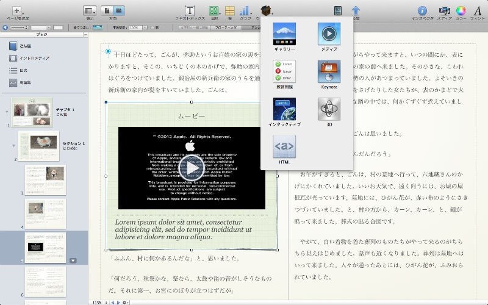The width and height of the screenshot is (488, 305).
Task: Open the gear action menu at the bottom
Action: [x=125, y=303]
